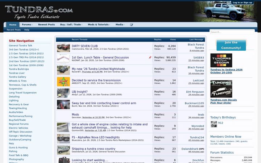Click Members Online Now heading

tap(226, 137)
